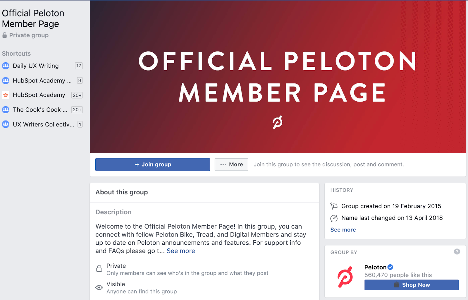Click the Shop Now button
This screenshot has width=468, height=300.
pos(411,285)
